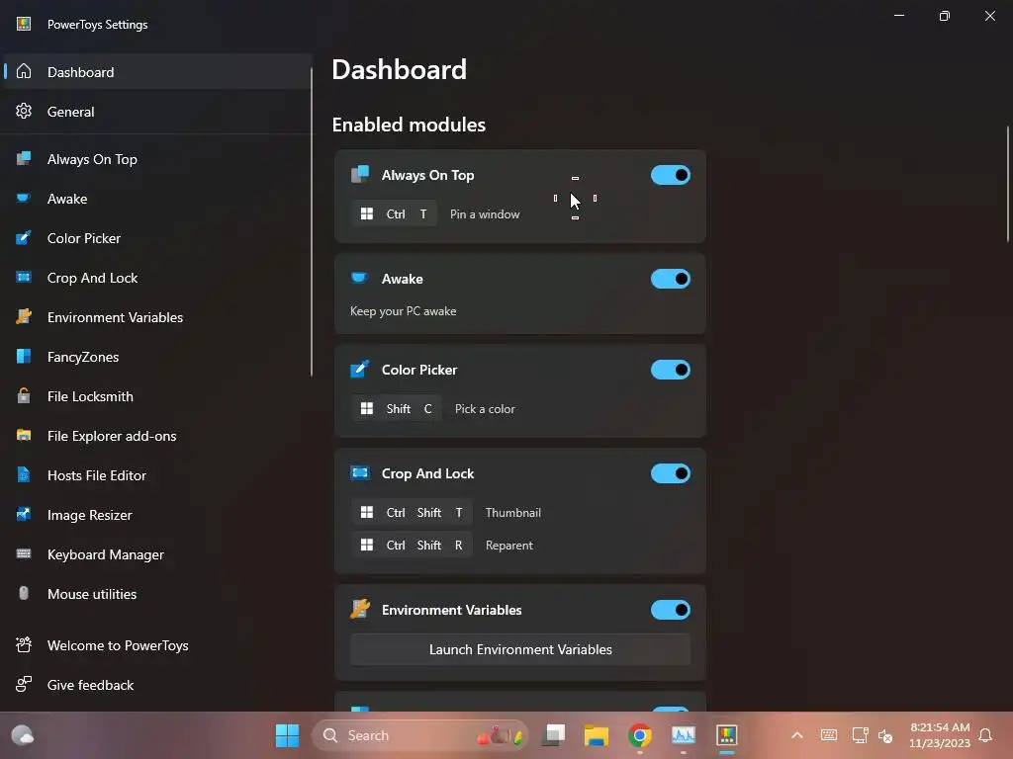Image resolution: width=1013 pixels, height=759 pixels.
Task: Open Keyboard Manager settings page
Action: point(156,553)
